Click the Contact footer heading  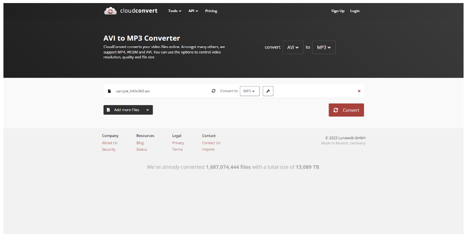209,136
